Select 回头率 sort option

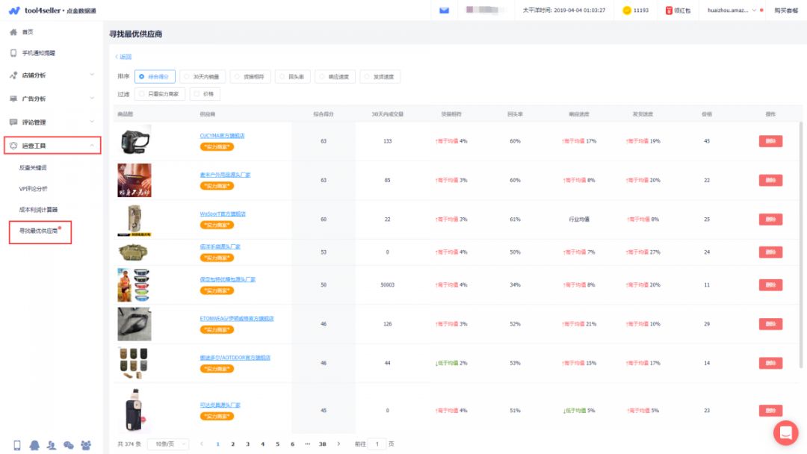pos(292,77)
